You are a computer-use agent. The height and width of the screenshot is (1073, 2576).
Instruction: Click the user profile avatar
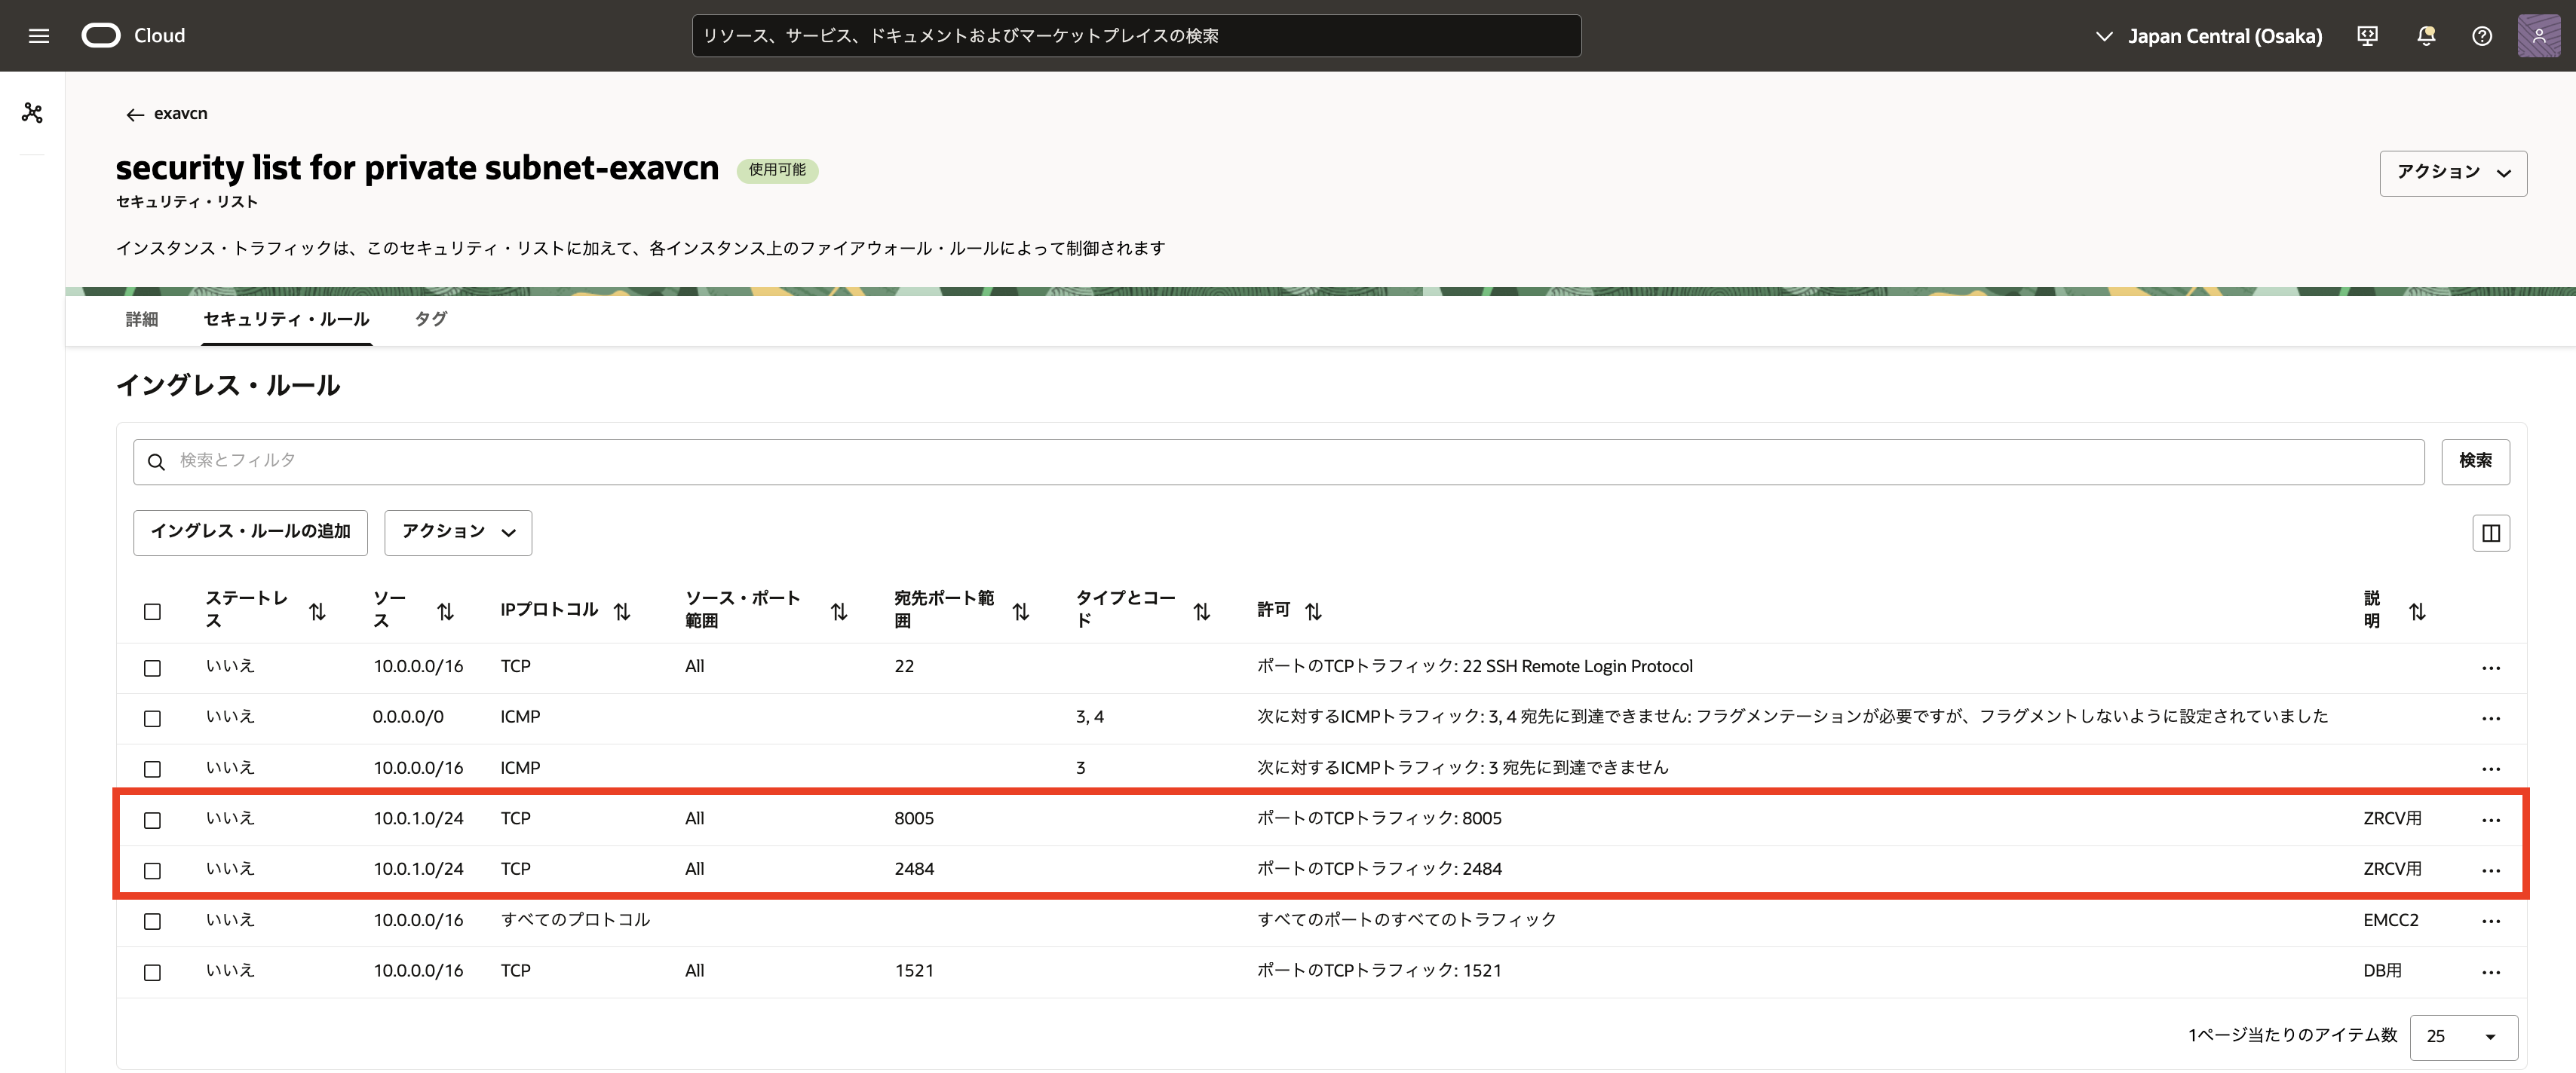(x=2538, y=36)
